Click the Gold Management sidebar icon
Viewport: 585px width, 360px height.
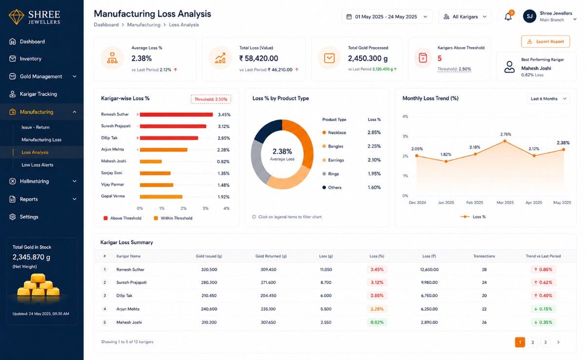13,76
